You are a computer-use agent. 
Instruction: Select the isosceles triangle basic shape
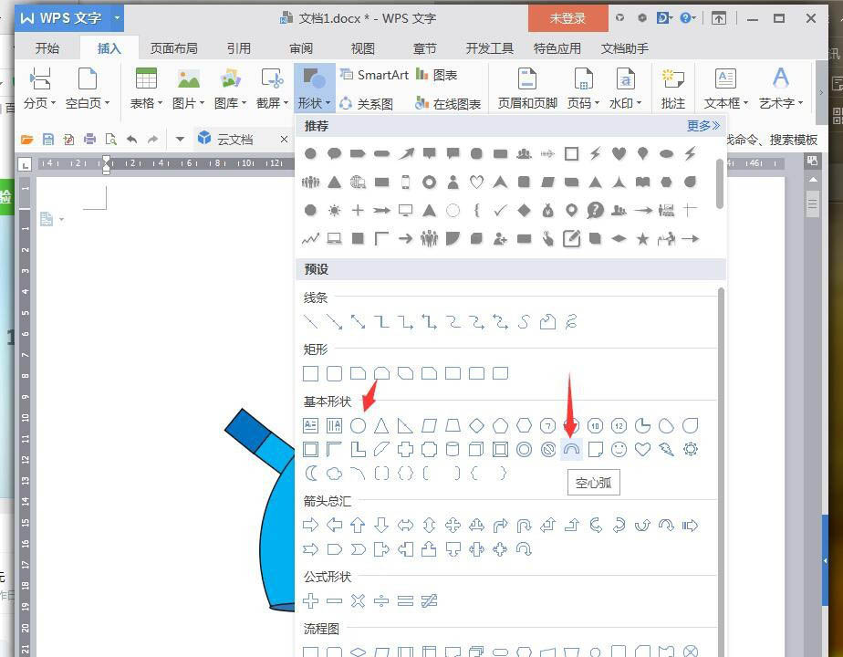tap(381, 426)
